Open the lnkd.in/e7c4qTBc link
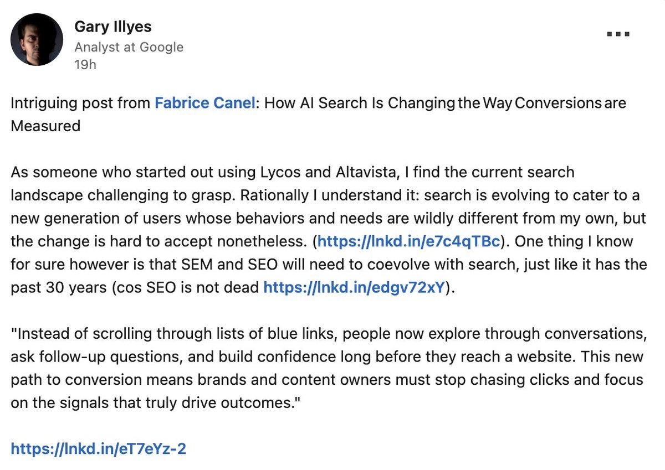The width and height of the screenshot is (665, 470). point(410,241)
